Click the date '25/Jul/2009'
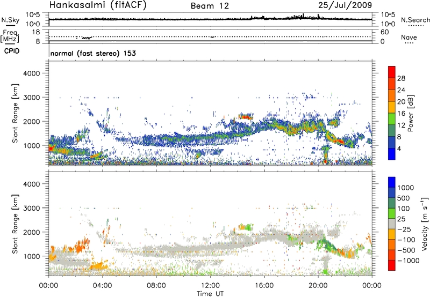The image size is (430, 297). tap(345, 5)
